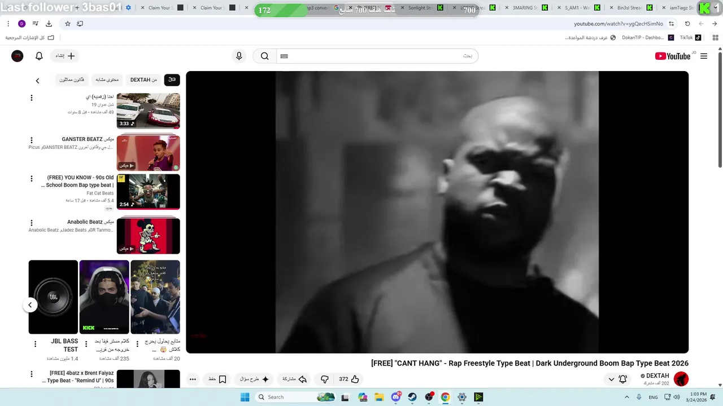Reload the page in the browser
This screenshot has height=406, width=723.
pos(687,24)
